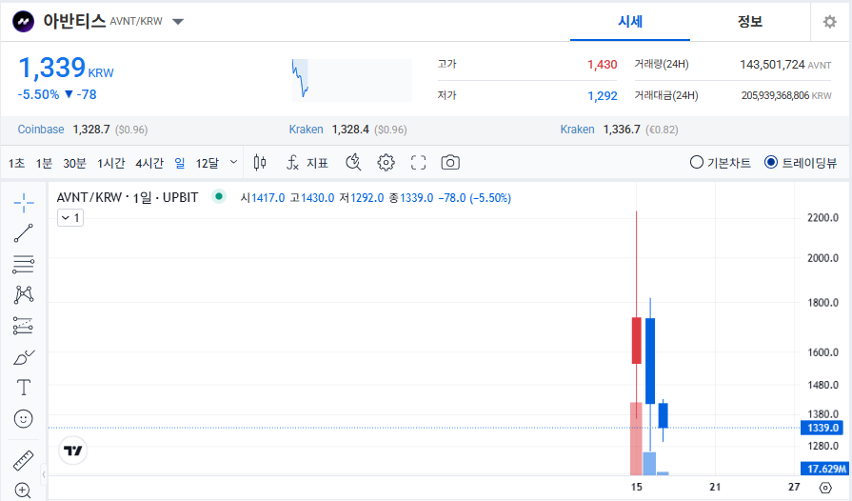Select the XABCD pattern tool

[24, 294]
